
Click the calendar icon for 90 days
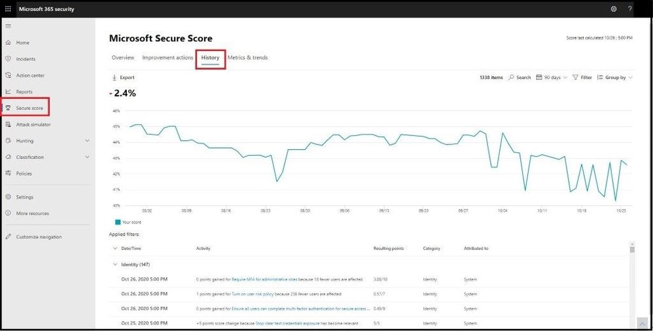539,77
